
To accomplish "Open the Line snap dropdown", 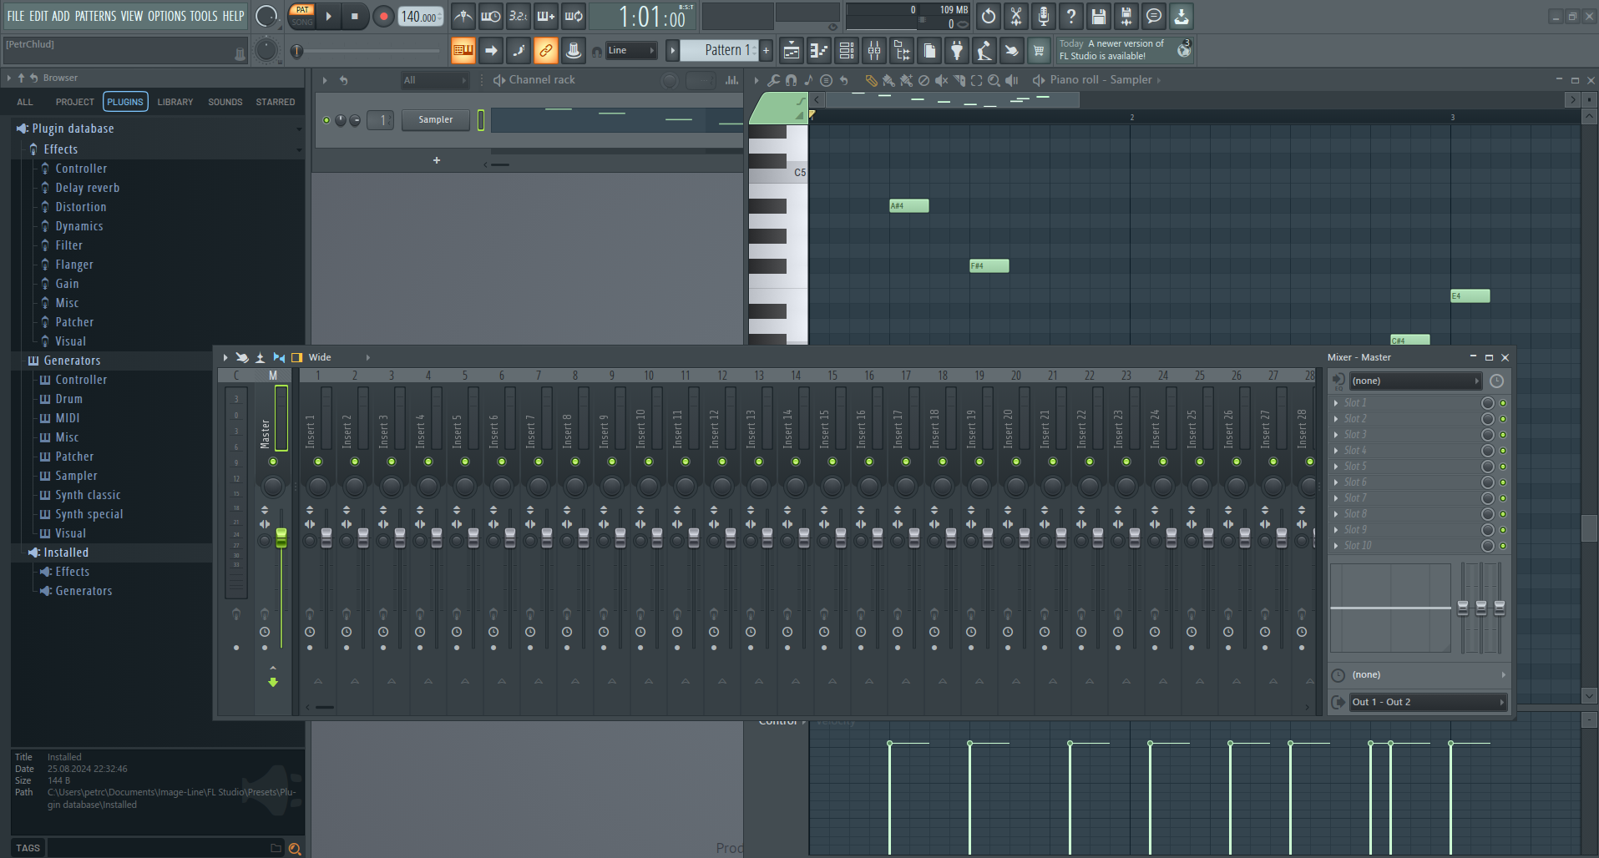I will point(631,50).
